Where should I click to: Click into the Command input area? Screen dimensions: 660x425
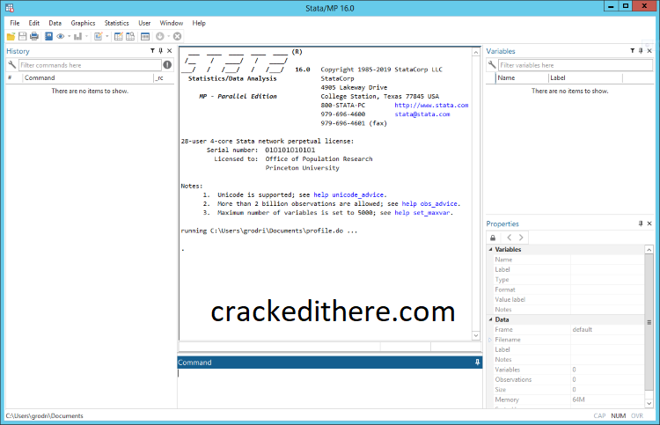tap(330, 388)
